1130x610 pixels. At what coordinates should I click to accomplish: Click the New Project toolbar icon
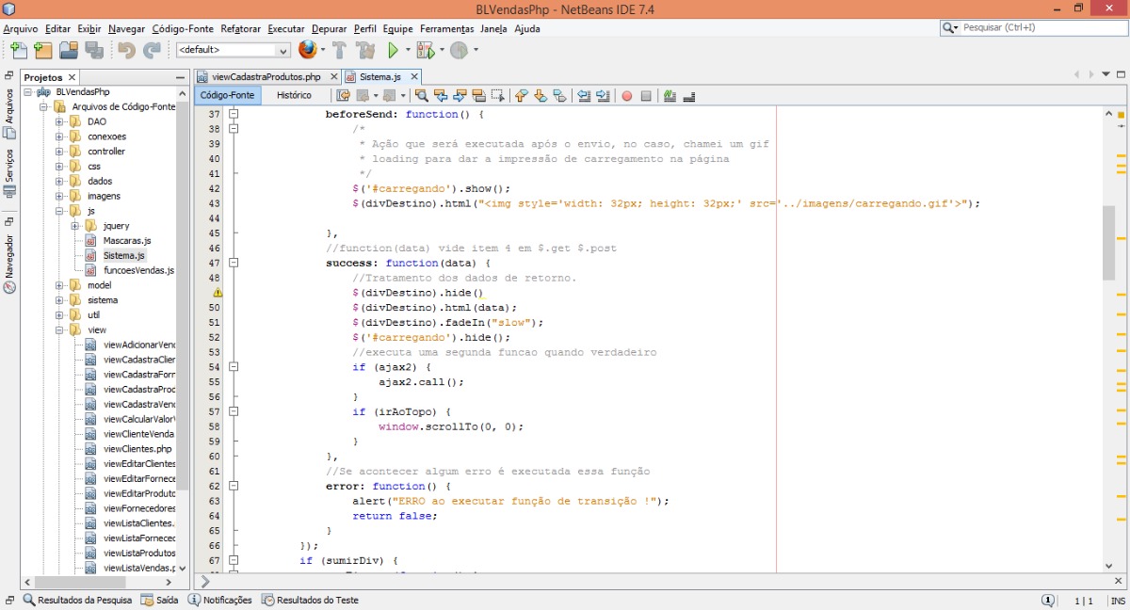coord(42,50)
